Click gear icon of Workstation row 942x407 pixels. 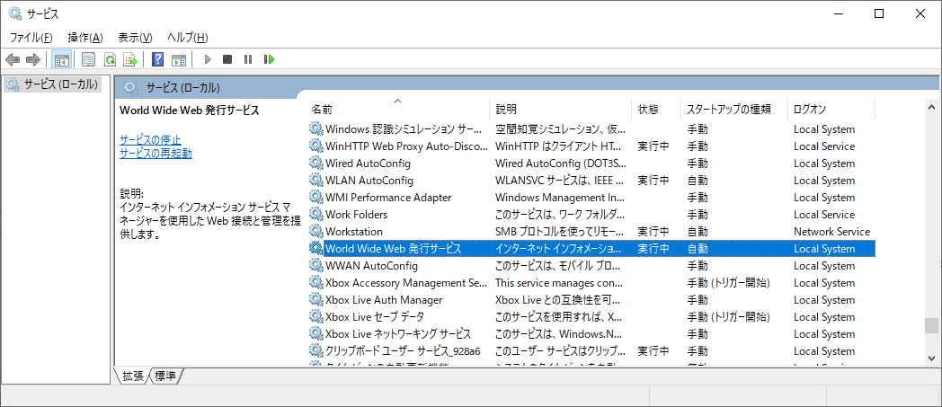point(315,231)
